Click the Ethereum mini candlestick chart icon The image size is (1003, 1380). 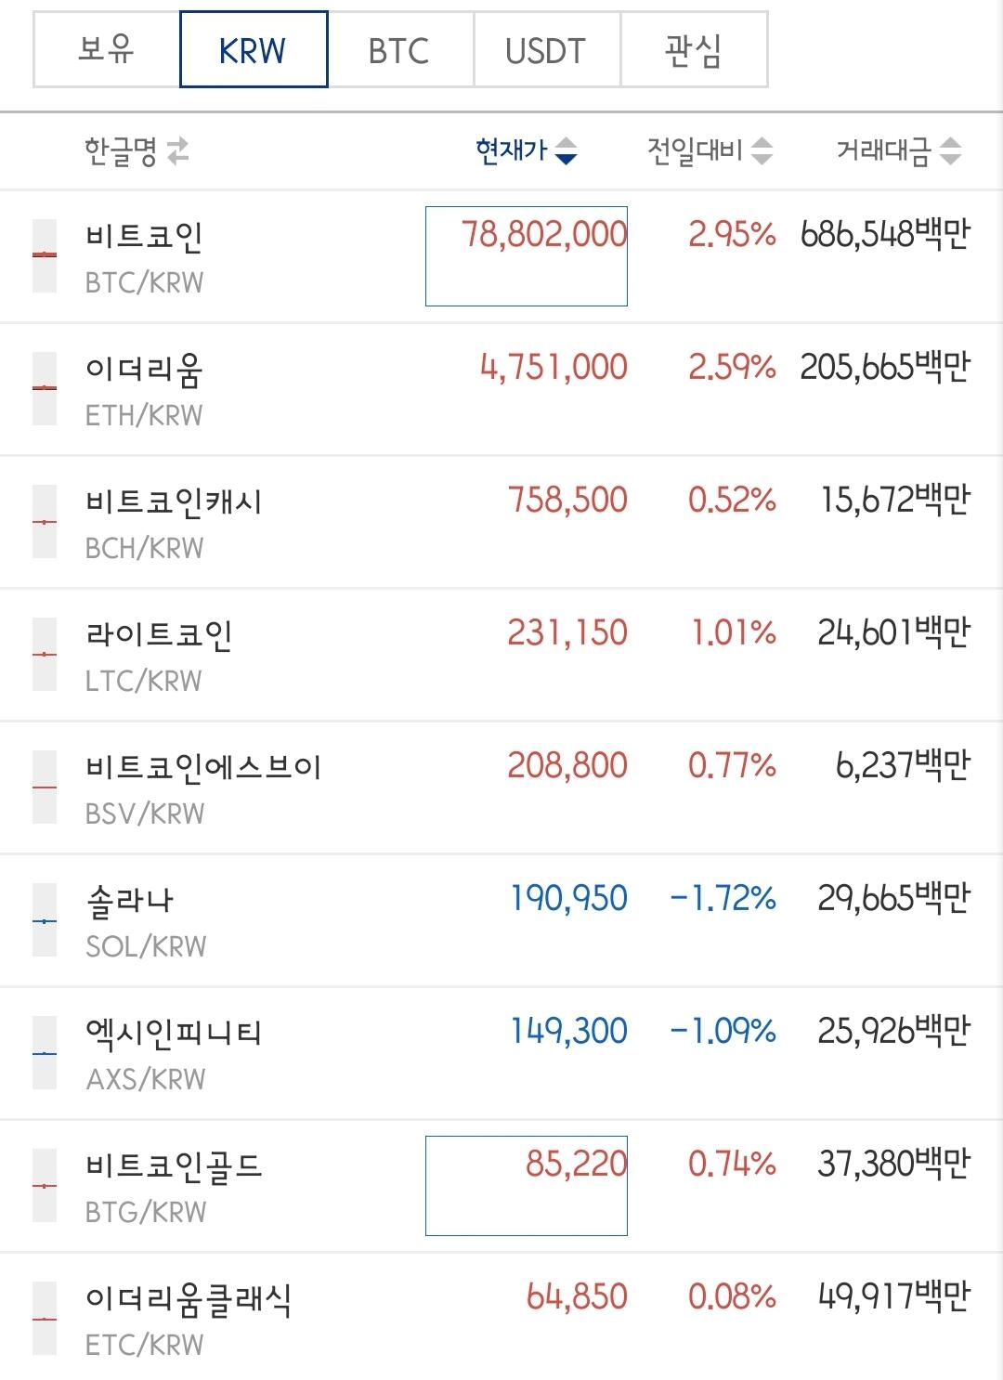[x=45, y=388]
